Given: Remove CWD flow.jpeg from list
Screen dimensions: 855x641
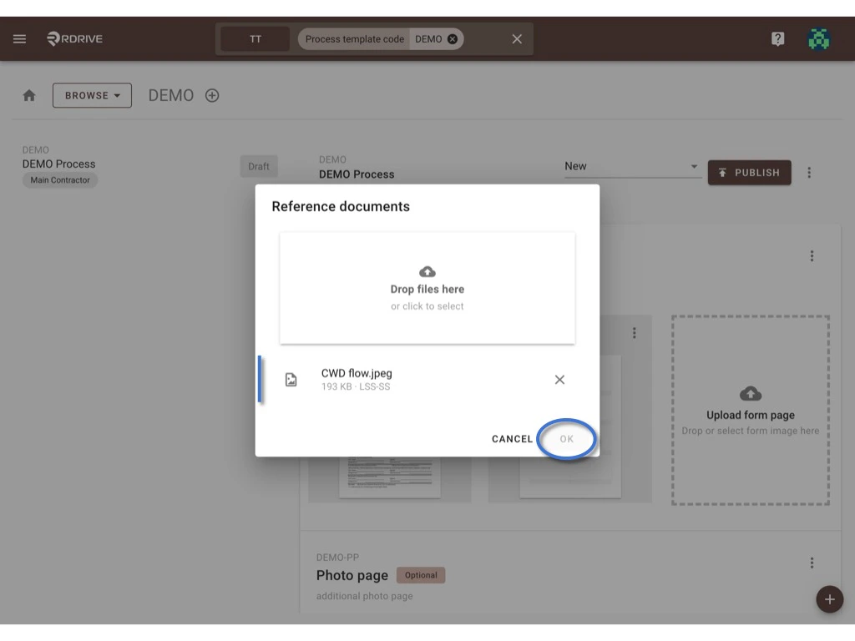Looking at the screenshot, I should click(559, 380).
